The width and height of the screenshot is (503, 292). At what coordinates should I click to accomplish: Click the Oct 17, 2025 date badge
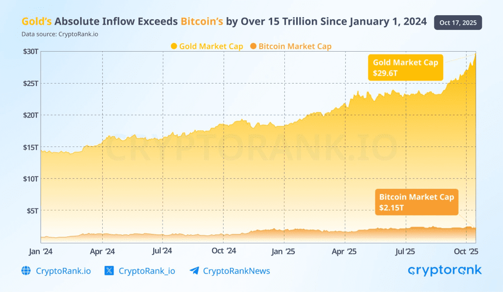tap(458, 23)
